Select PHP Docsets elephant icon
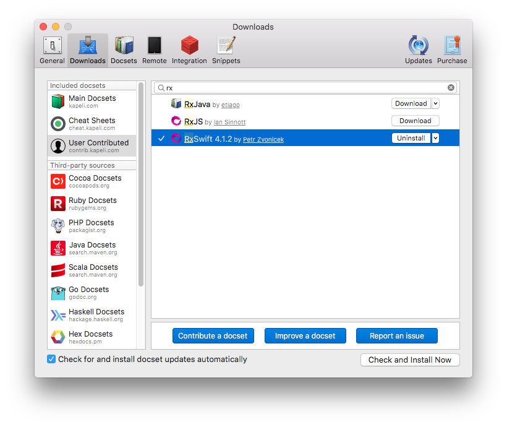507x427 pixels. 58,226
